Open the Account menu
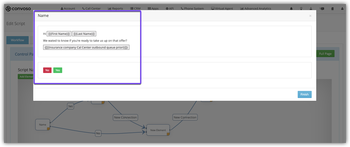 (x=68, y=9)
